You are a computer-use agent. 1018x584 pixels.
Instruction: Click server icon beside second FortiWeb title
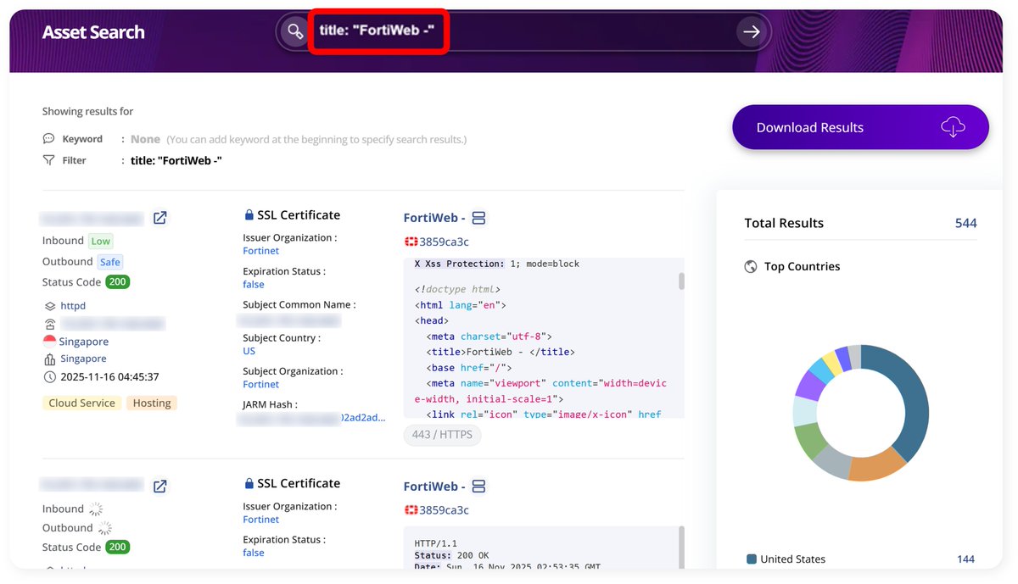click(478, 487)
